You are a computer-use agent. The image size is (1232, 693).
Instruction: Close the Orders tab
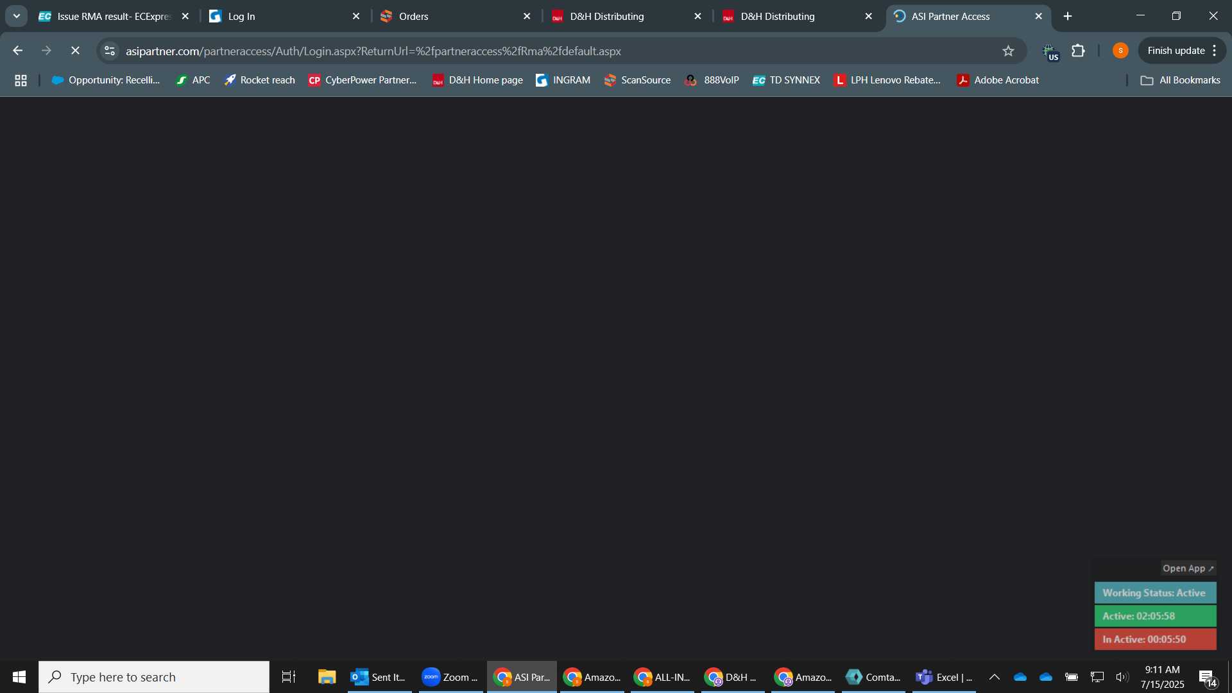coord(527,16)
